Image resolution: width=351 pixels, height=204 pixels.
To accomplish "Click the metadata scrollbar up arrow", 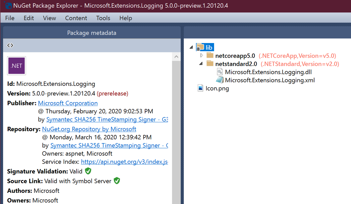I will click(176, 56).
